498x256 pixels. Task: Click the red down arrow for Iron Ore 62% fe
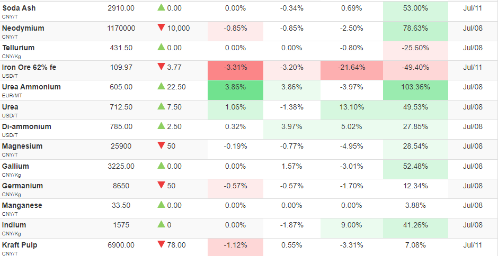(x=162, y=67)
